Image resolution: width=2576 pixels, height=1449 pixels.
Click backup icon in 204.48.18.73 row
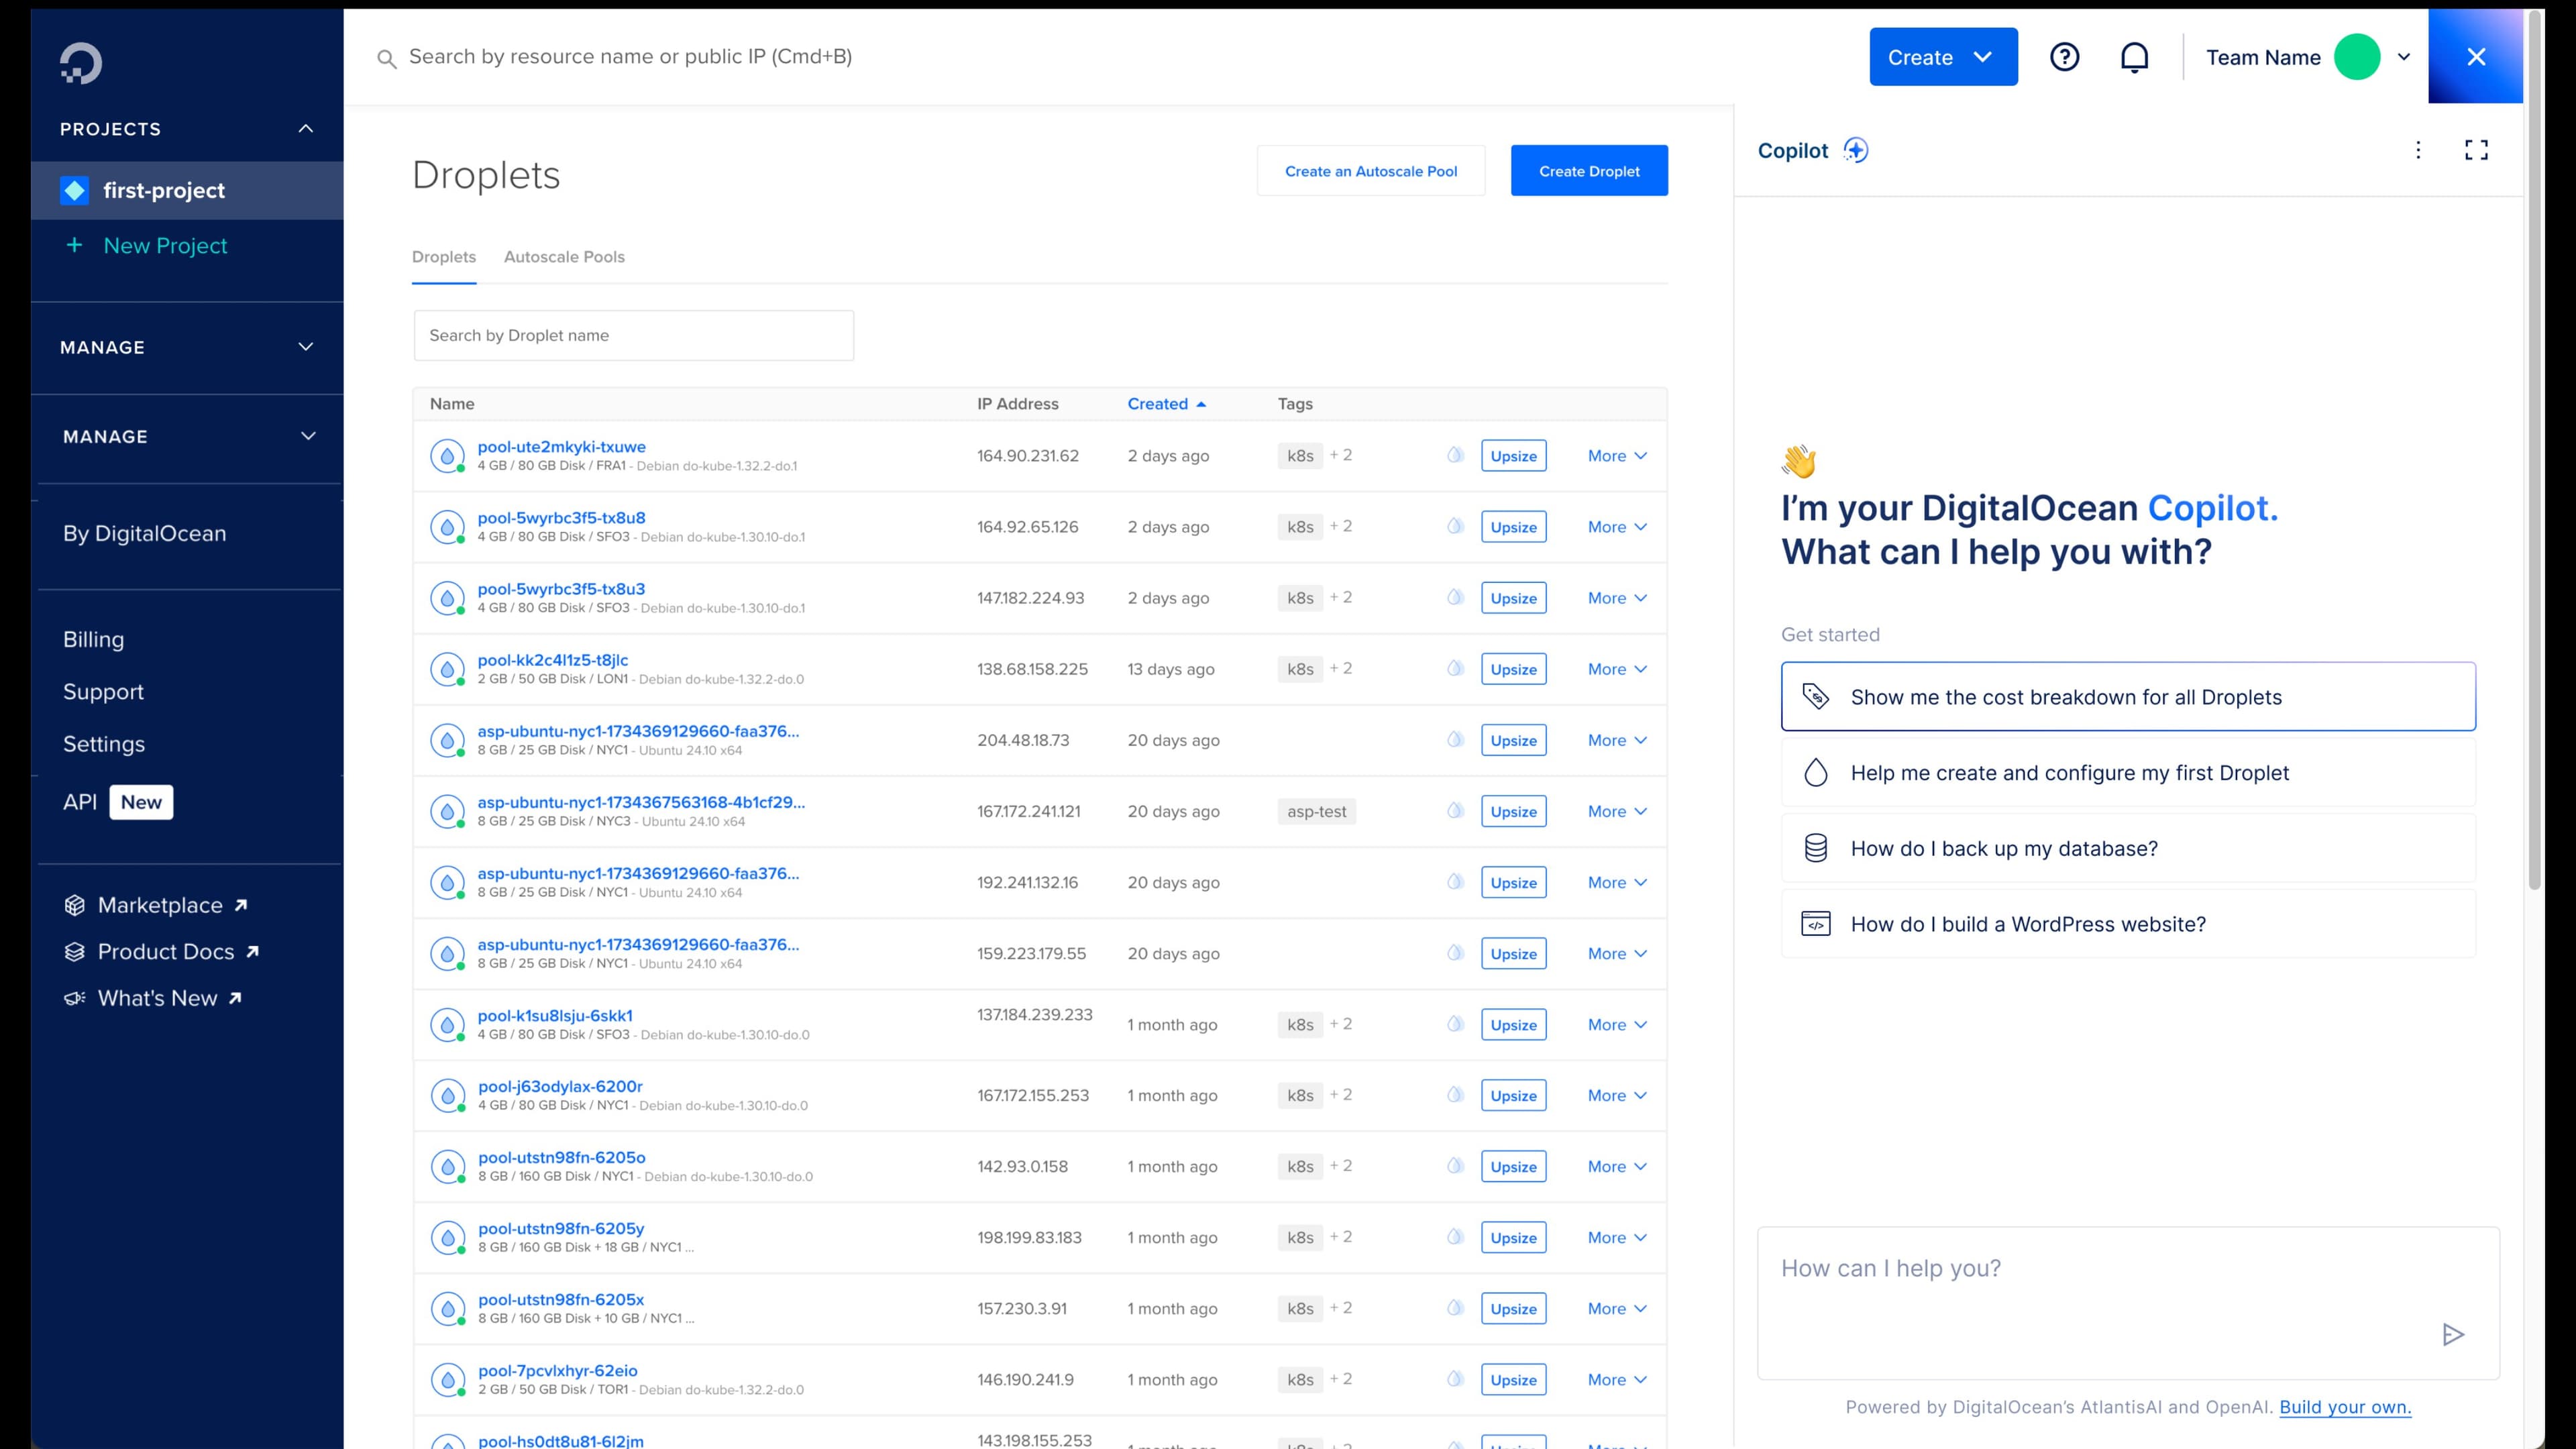1455,739
